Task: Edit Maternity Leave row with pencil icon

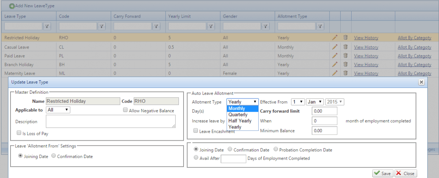Action: coord(334,73)
